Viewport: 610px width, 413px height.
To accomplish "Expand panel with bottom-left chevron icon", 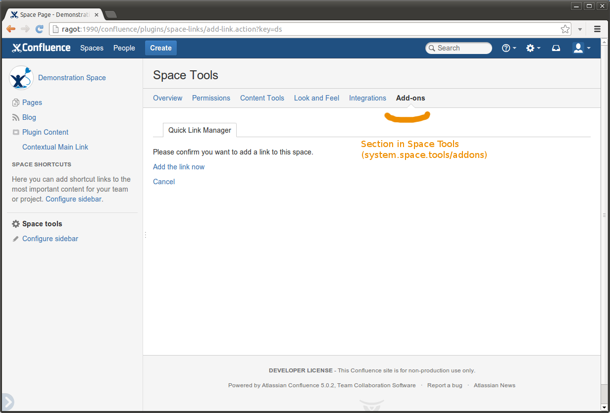I will (x=7, y=402).
